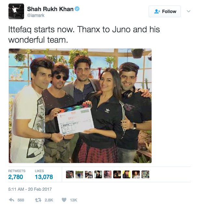Open the tweet timestamp 20 Feb 2017
This screenshot has height=208, width=201.
coord(30,189)
